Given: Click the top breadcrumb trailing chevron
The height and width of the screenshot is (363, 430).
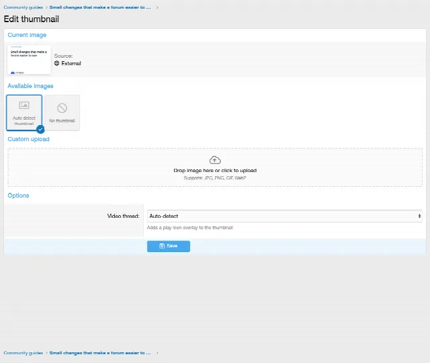Looking at the screenshot, I should point(157,7).
